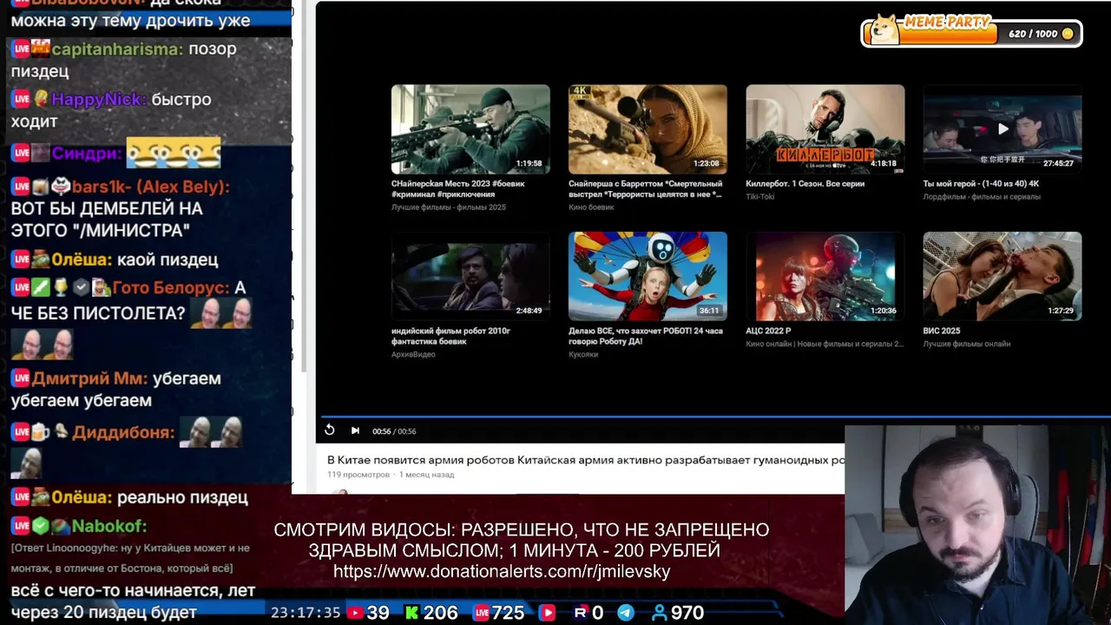Open thumbnail for Снайперская Месть 2023
Screen dimensions: 1111x625
pos(470,129)
